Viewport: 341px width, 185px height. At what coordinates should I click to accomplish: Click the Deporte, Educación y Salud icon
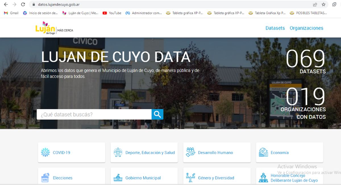point(118,153)
